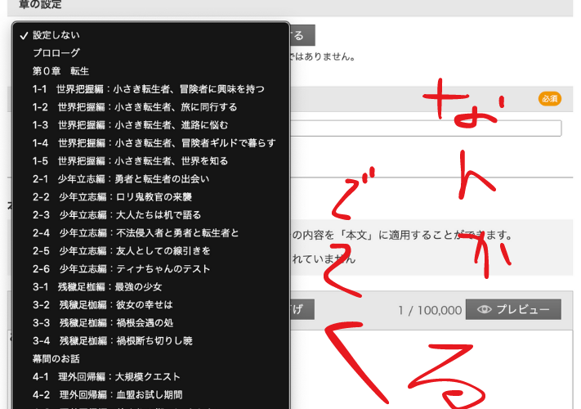Choose chapter 4-1 大規模クエスト
The width and height of the screenshot is (581, 409).
[x=106, y=376]
